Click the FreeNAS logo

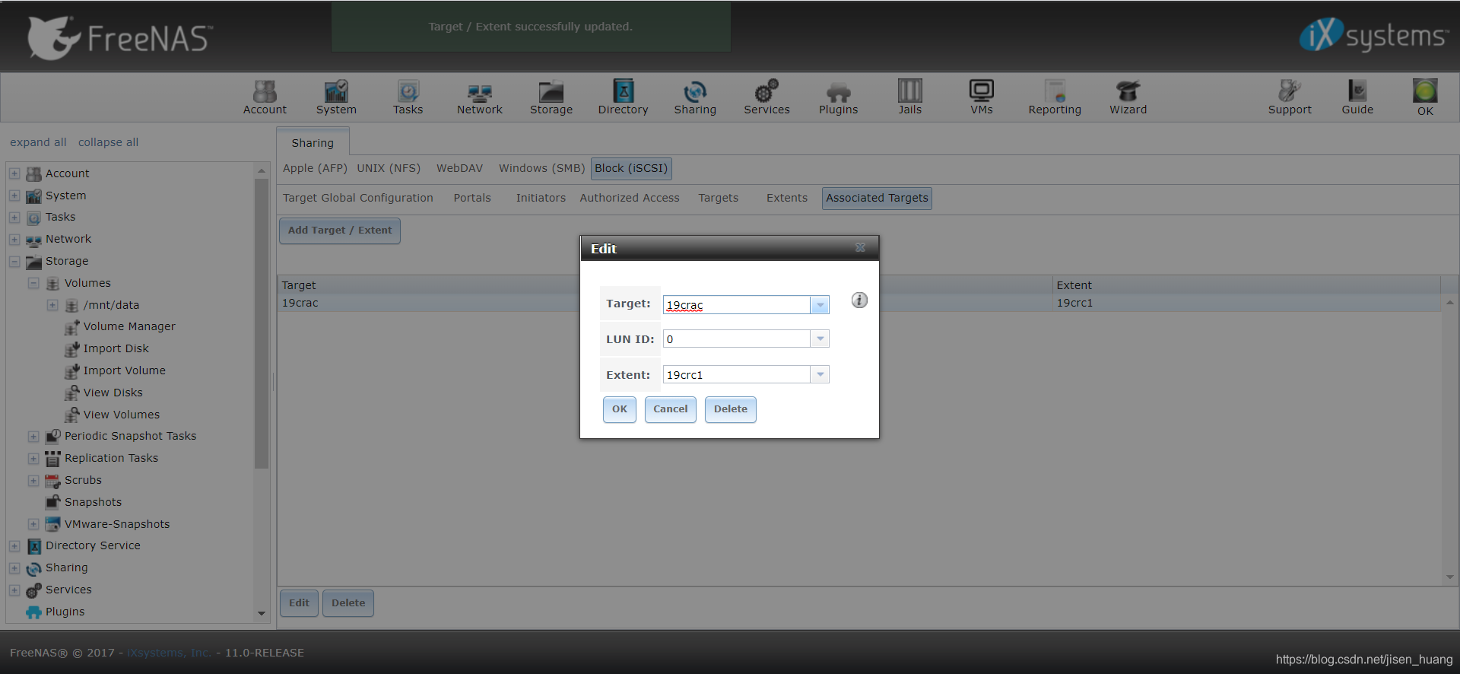click(x=120, y=37)
